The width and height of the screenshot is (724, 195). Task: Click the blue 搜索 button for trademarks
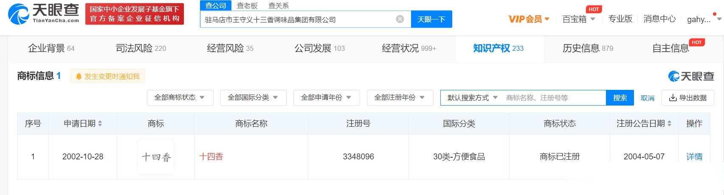coord(620,97)
